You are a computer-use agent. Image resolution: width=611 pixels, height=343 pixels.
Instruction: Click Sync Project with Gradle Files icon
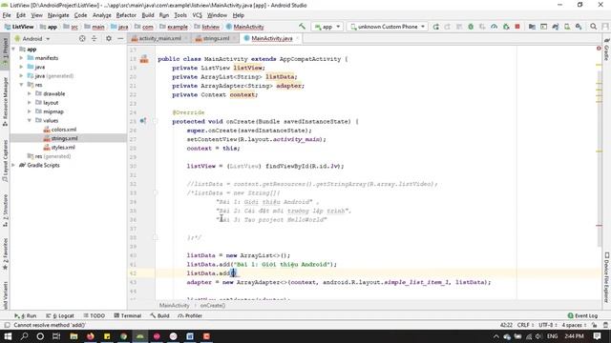(x=556, y=27)
